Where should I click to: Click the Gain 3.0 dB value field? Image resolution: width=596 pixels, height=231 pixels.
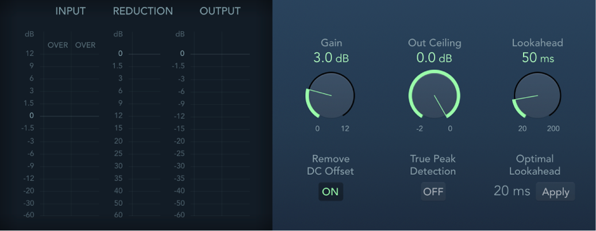(x=330, y=58)
